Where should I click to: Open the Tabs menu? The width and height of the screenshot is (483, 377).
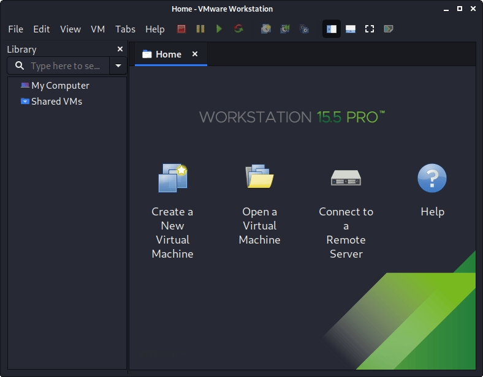pyautogui.click(x=125, y=29)
